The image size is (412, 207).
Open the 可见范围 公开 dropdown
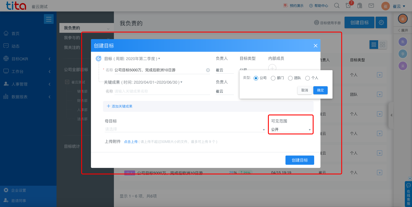point(291,130)
